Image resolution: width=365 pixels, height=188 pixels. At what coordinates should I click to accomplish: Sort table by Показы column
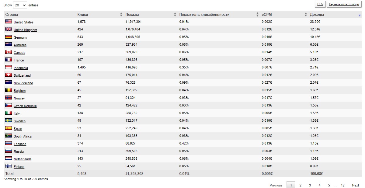pyautogui.click(x=175, y=15)
